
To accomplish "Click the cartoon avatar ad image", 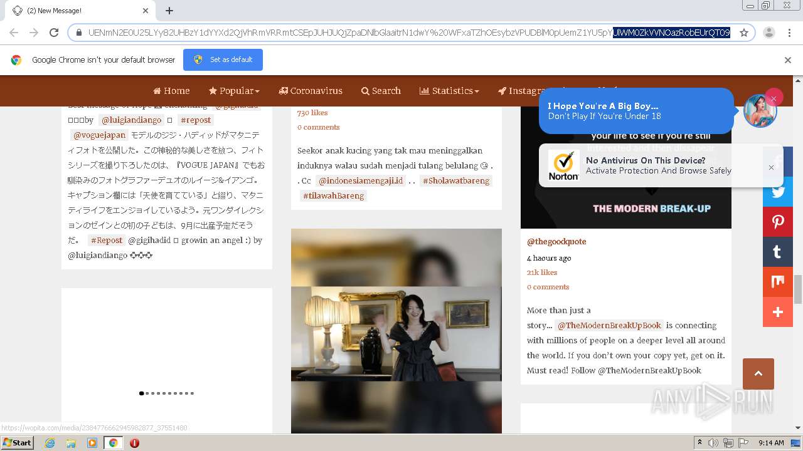I will [x=760, y=111].
